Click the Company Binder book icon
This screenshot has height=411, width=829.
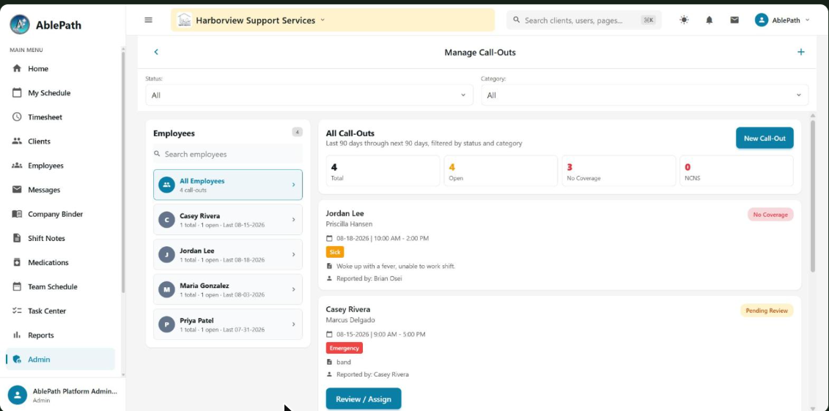click(17, 214)
